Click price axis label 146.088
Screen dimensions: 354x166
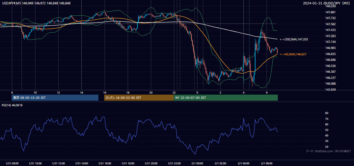tap(330, 84)
